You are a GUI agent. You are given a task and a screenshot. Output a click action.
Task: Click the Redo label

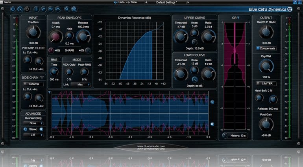[x=134, y=2]
